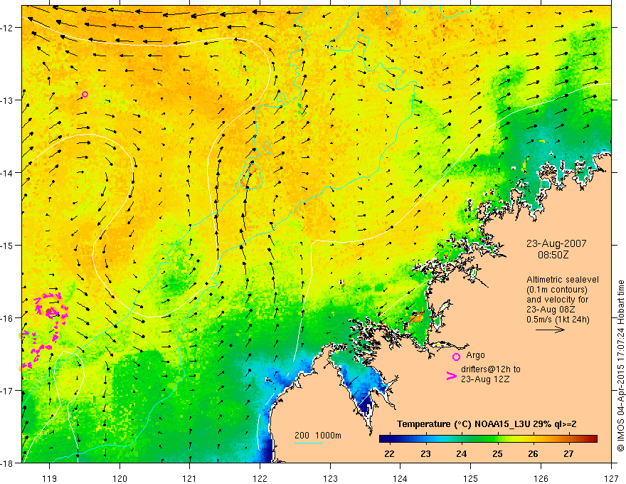Click the 124 longitude axis label
This screenshot has height=484, width=626.
click(x=400, y=478)
